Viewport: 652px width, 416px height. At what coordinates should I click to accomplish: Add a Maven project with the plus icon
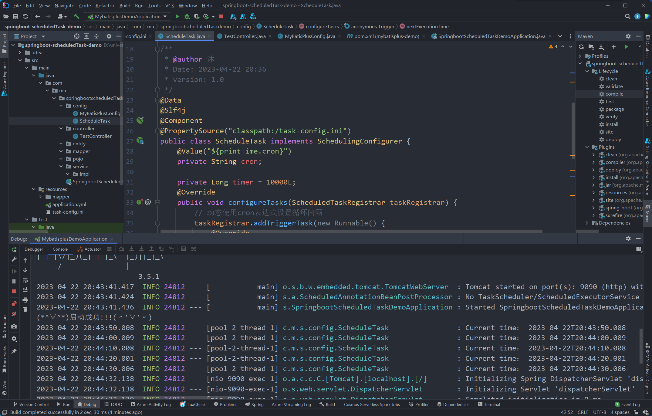613,47
